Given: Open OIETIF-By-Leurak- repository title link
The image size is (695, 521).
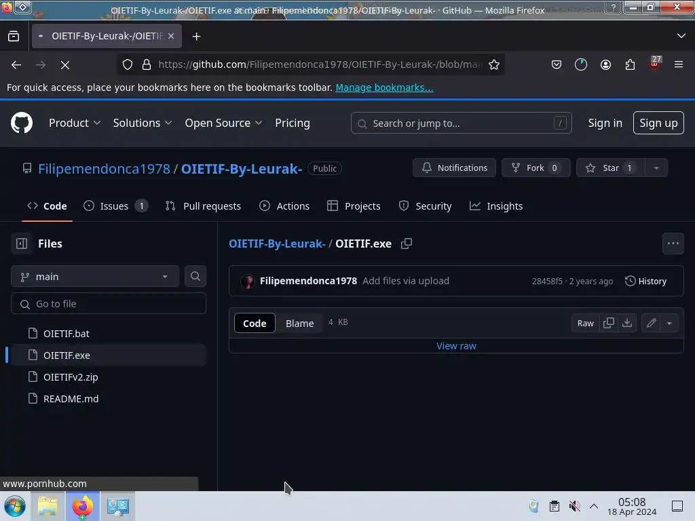Looking at the screenshot, I should coord(242,168).
